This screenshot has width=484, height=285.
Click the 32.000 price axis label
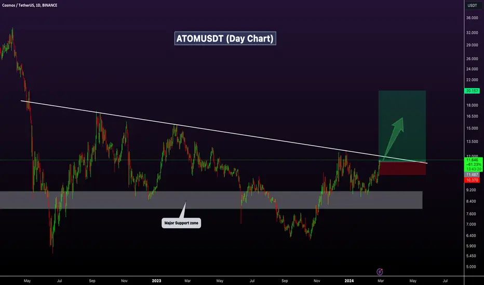(472, 33)
